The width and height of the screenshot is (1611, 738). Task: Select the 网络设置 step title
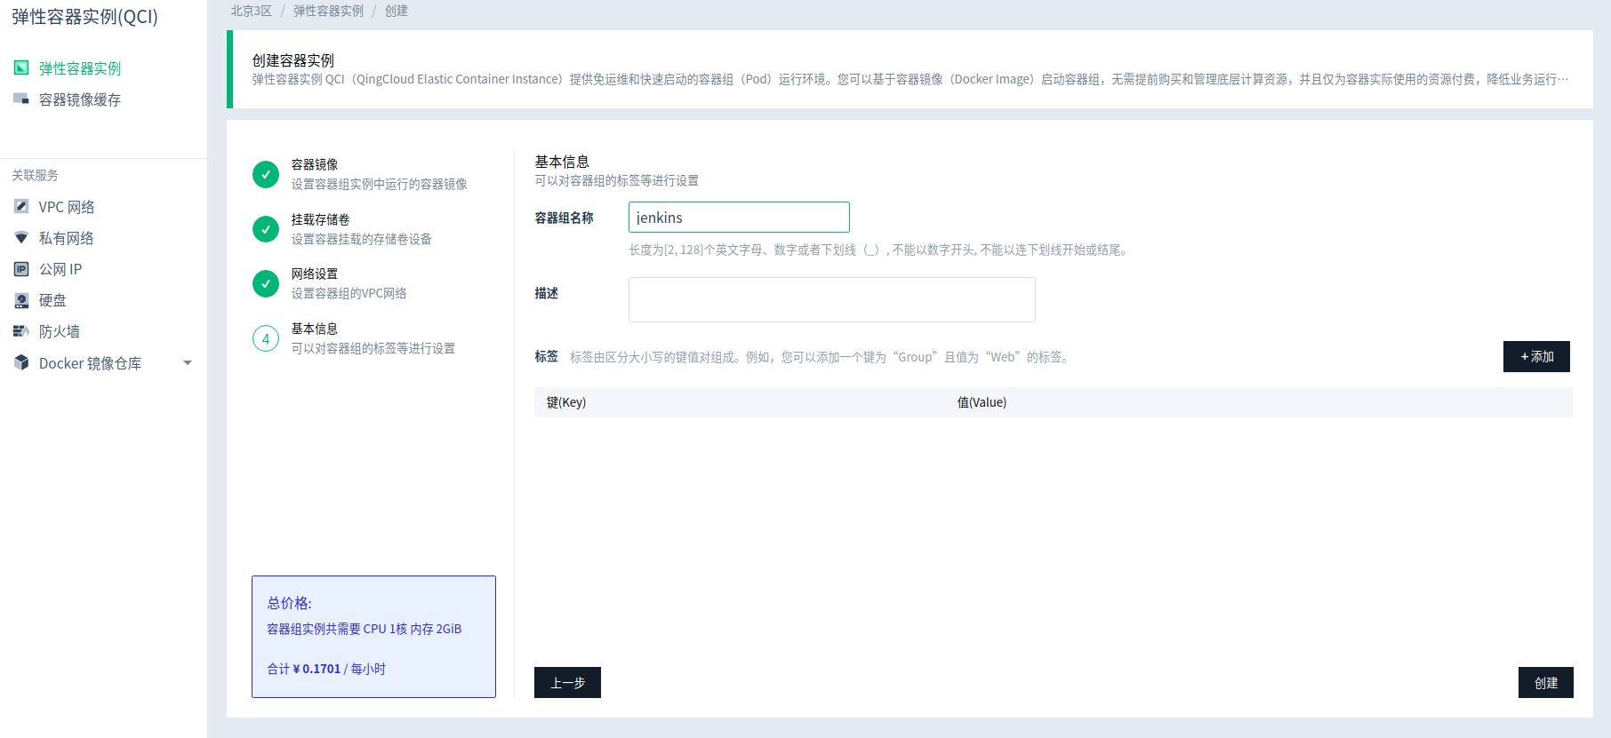[x=315, y=274]
